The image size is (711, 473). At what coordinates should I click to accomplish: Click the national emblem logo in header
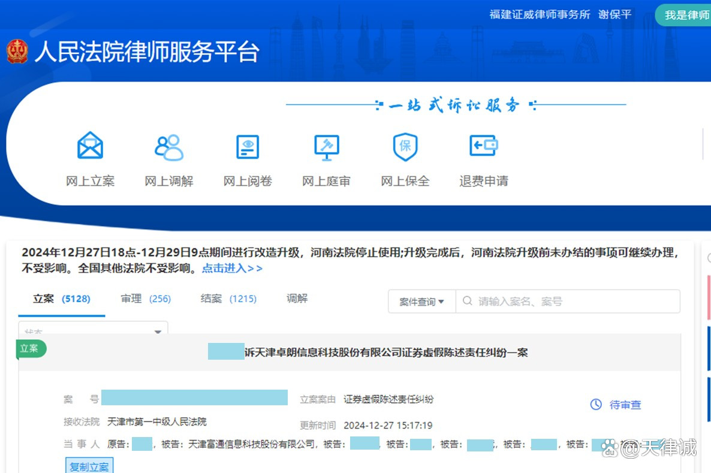tap(17, 52)
